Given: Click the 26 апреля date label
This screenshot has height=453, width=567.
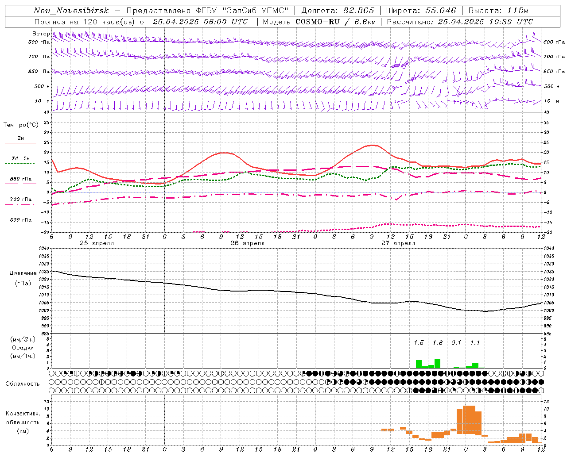Looking at the screenshot, I should click(247, 243).
